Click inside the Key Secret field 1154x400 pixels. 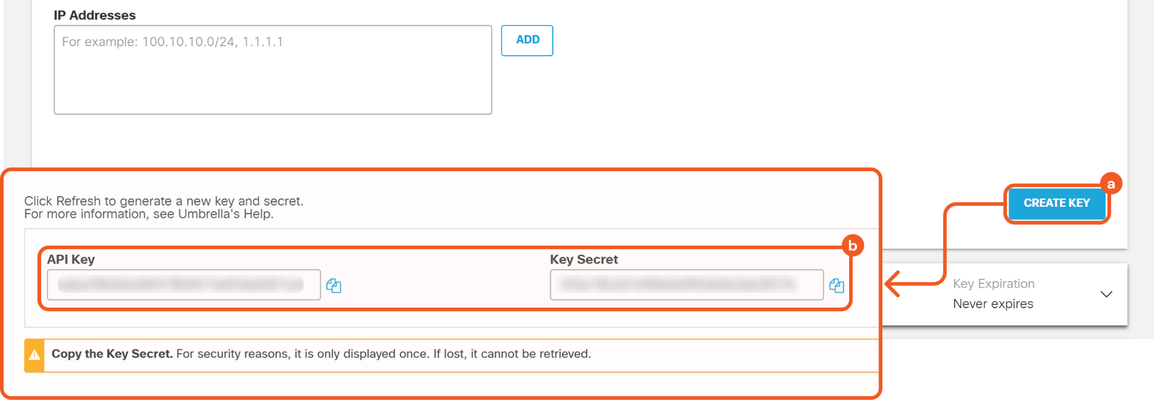(x=686, y=285)
